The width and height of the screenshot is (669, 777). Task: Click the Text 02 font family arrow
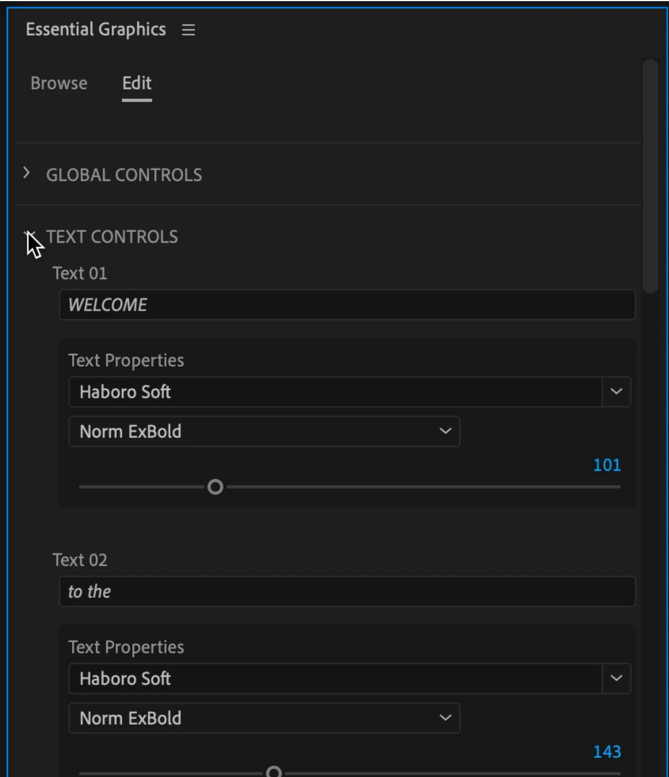tap(617, 679)
